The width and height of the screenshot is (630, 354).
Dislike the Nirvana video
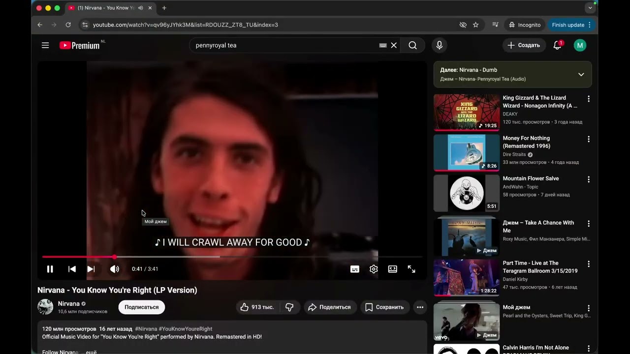(289, 307)
